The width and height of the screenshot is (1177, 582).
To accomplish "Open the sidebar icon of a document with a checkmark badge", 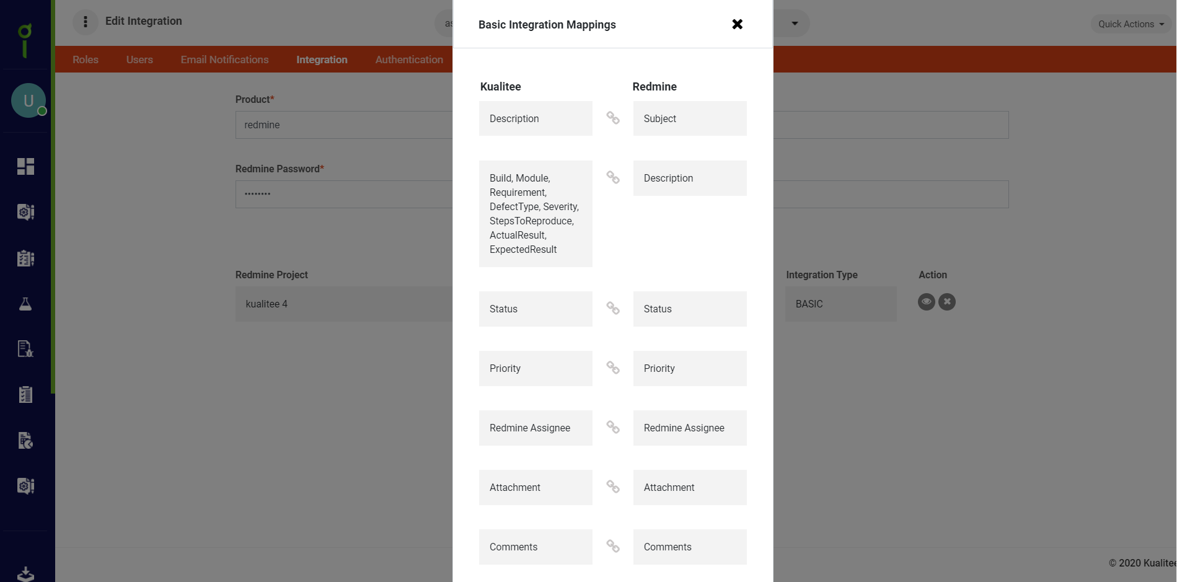I will pos(25,441).
